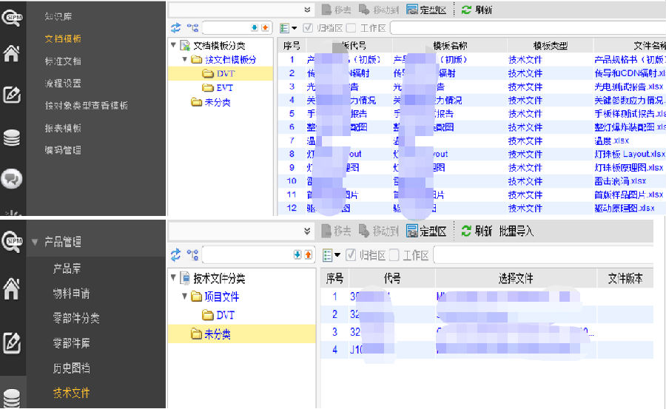Open 标准文档 in the side menu
The height and width of the screenshot is (409, 666).
(x=63, y=61)
